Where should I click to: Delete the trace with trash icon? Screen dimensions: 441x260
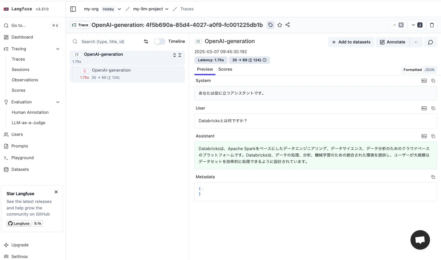coord(432,25)
